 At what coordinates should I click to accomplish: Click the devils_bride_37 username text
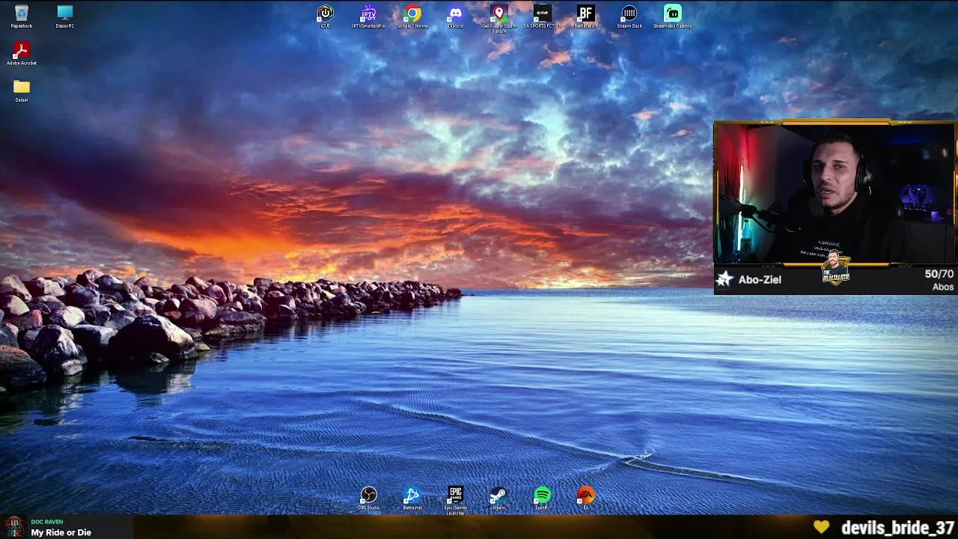[x=897, y=528]
